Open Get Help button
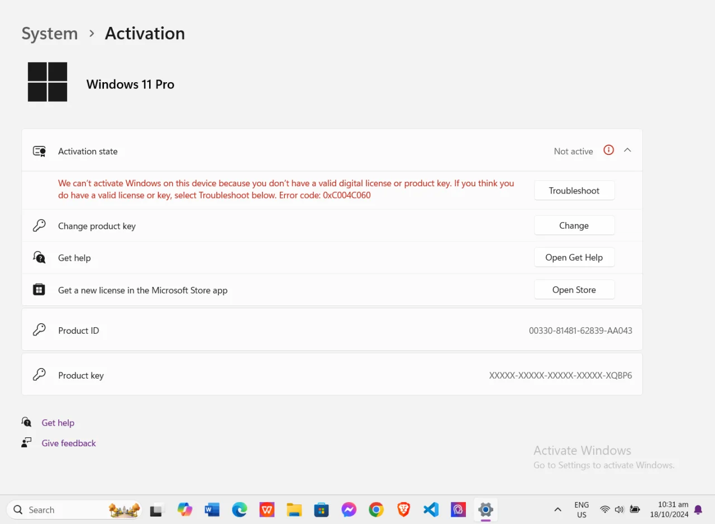 (574, 257)
